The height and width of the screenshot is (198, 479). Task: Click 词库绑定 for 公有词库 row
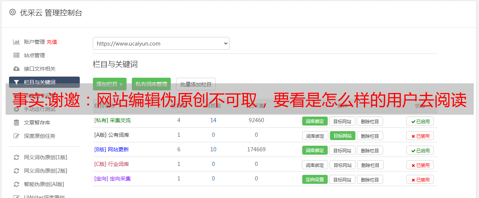pyautogui.click(x=315, y=136)
